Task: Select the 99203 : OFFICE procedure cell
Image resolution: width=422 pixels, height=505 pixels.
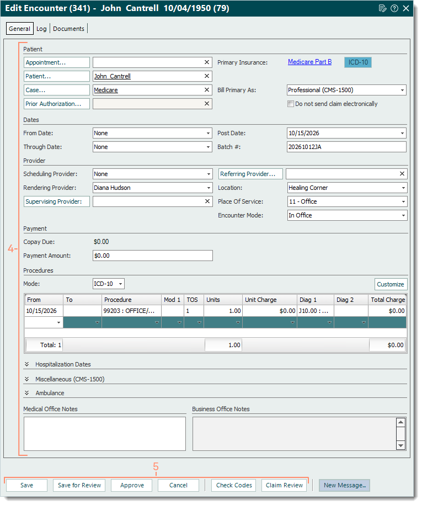Action: (x=131, y=311)
